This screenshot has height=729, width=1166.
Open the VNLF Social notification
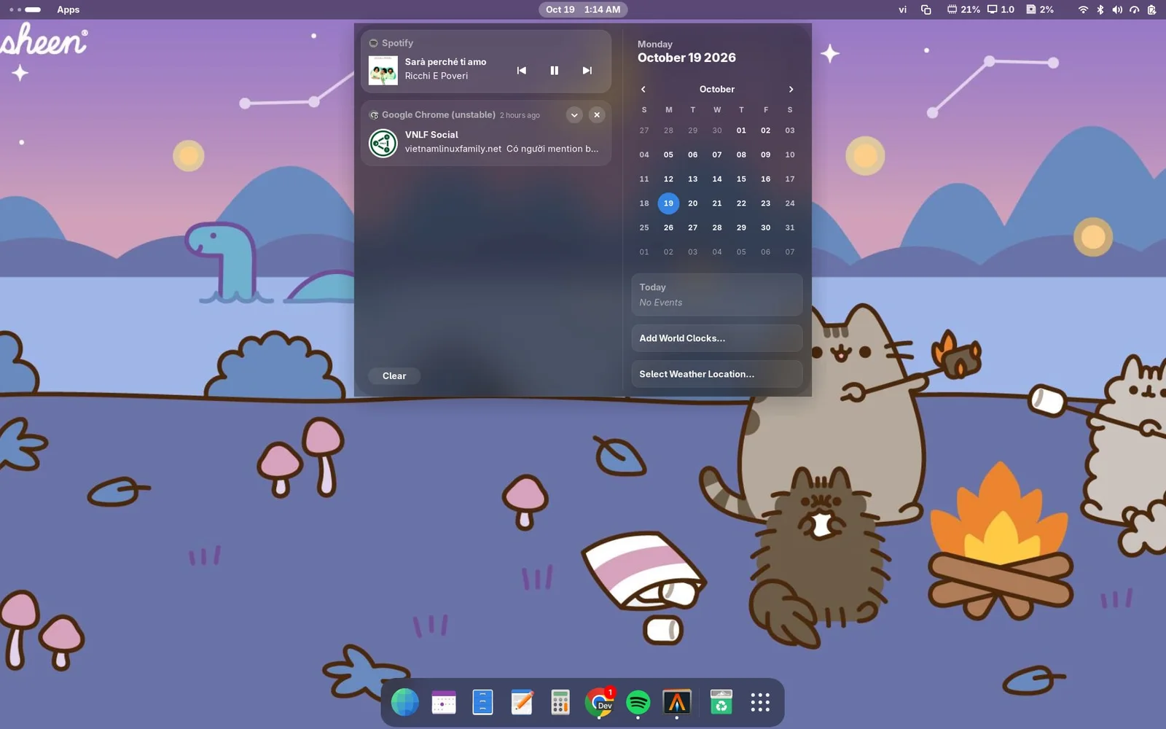(486, 142)
